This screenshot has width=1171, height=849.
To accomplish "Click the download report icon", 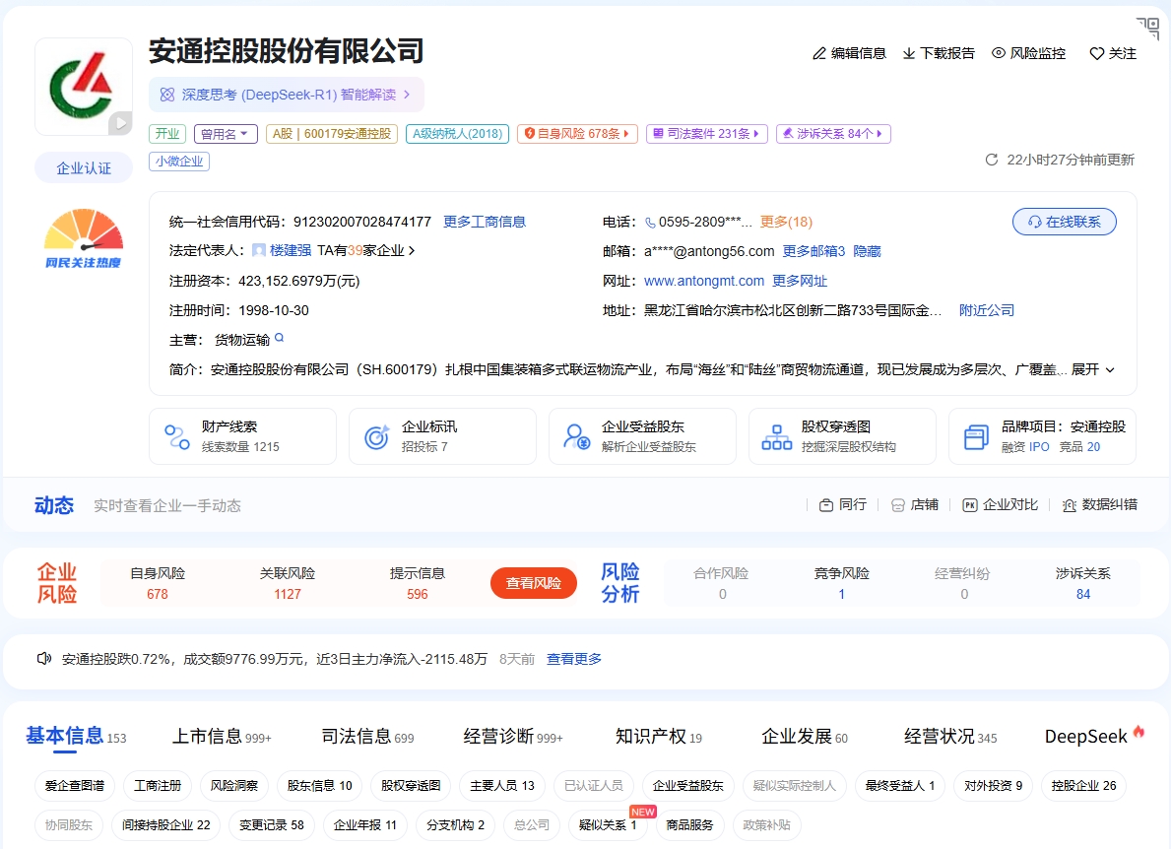I will pyautogui.click(x=909, y=54).
